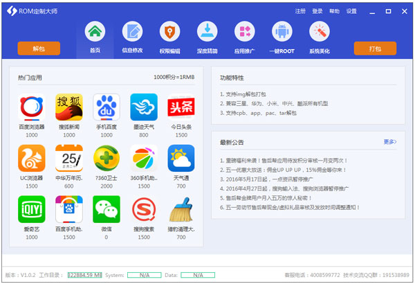Maximize the ROM定制大师 window
This screenshot has height=284, width=415.
[x=388, y=11]
